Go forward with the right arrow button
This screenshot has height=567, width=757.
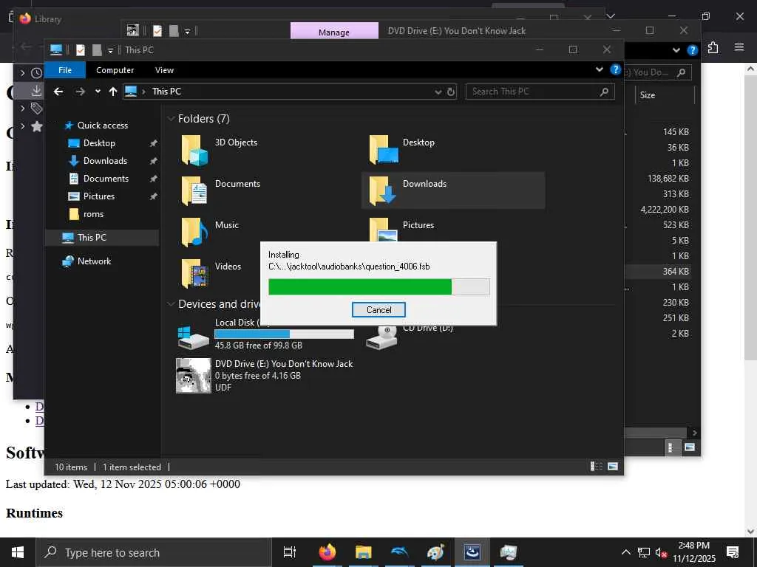click(80, 91)
